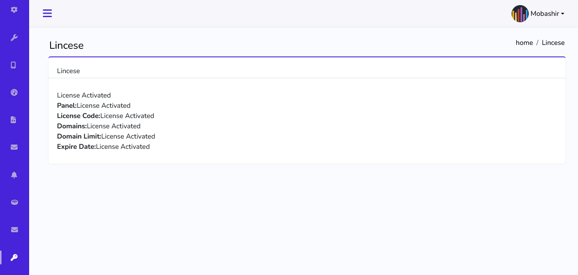Open the code file icon in sidebar
578x275 pixels.
click(x=14, y=120)
